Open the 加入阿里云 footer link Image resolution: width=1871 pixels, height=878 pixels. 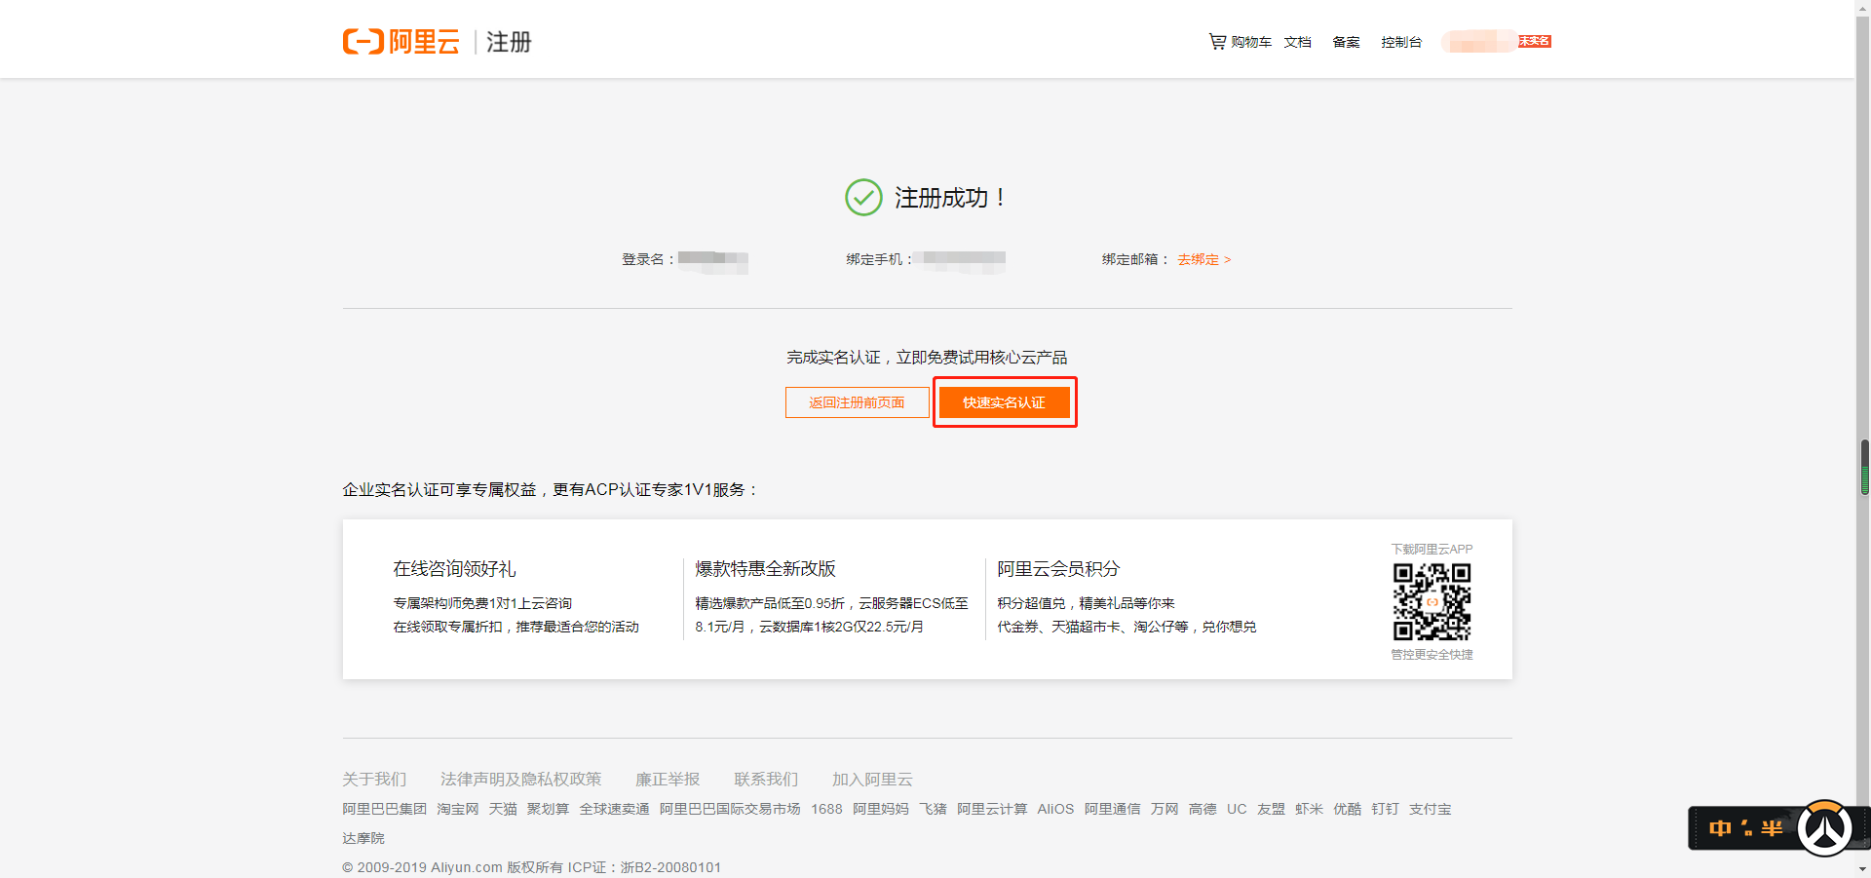click(x=872, y=780)
